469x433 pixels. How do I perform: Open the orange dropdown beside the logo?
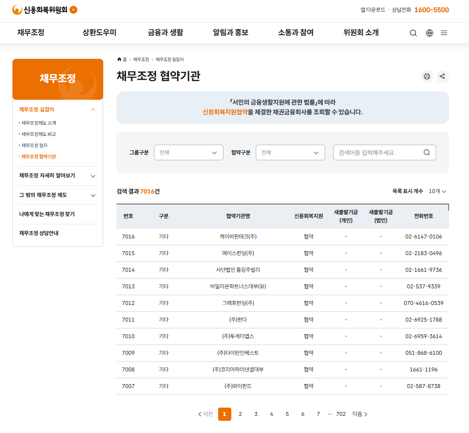pos(73,10)
